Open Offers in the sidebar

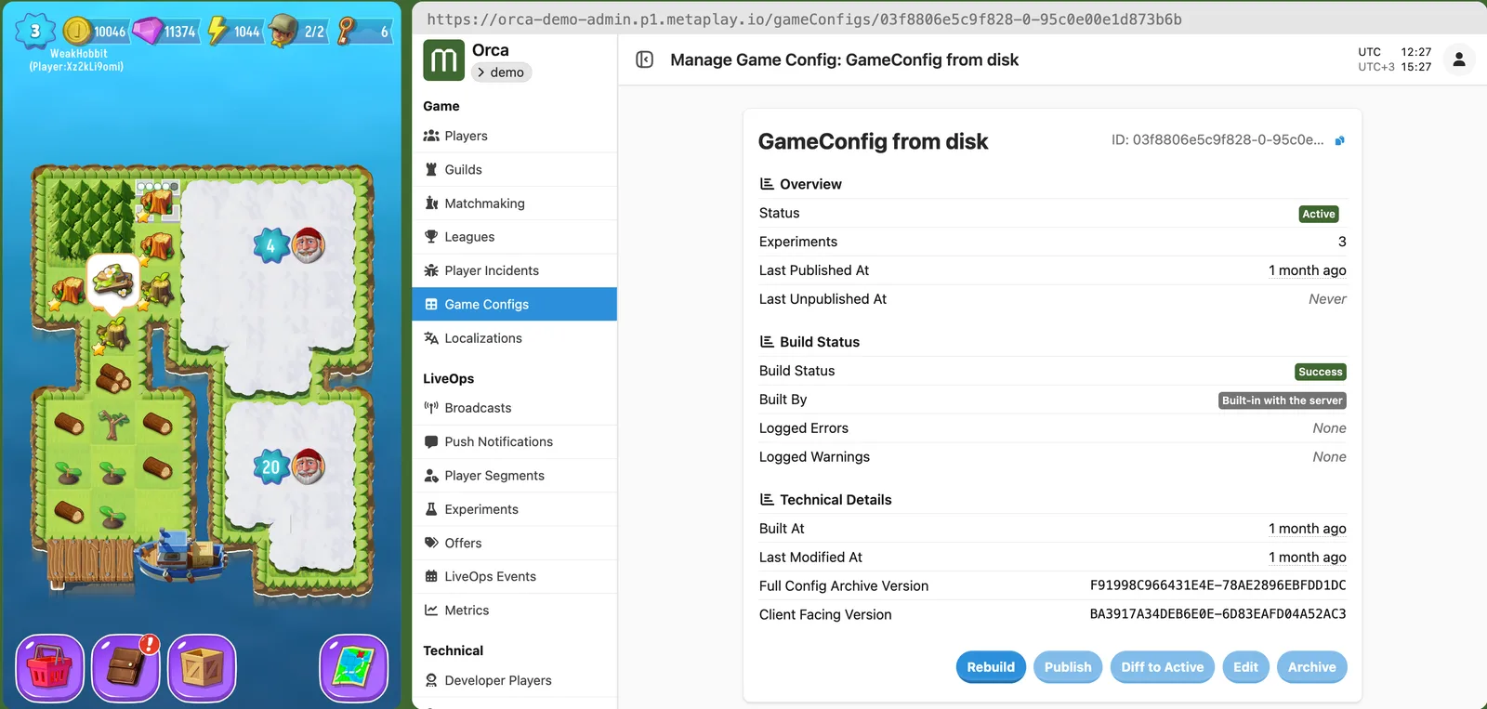pos(514,543)
